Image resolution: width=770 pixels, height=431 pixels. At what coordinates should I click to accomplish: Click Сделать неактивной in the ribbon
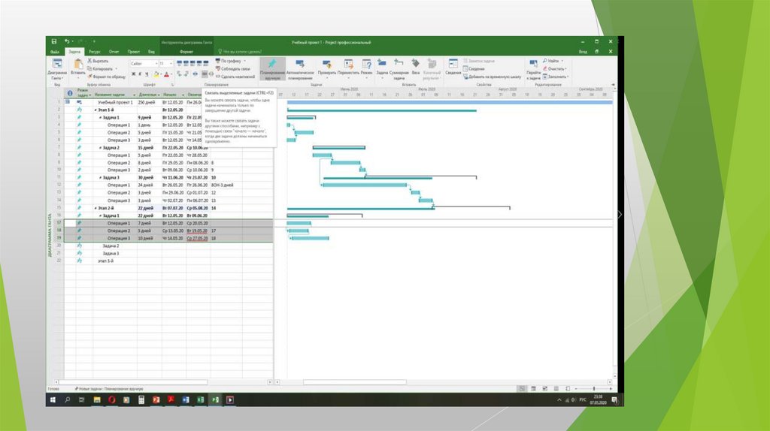click(235, 77)
